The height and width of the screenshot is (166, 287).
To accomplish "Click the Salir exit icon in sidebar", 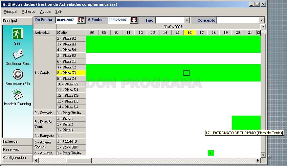I will point(18,34).
